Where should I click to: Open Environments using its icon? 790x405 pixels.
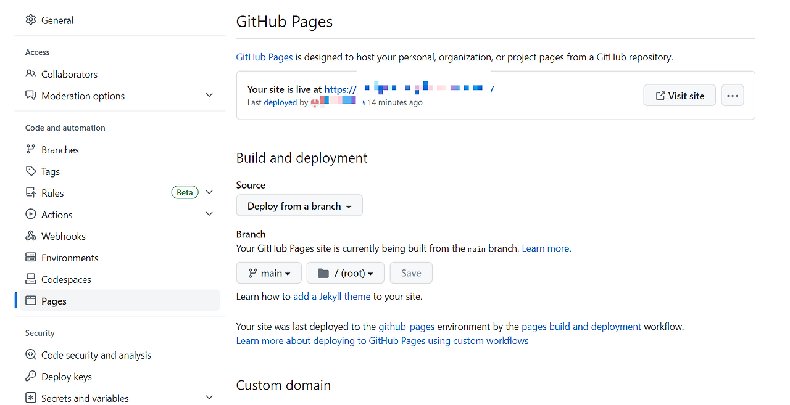[x=31, y=257]
